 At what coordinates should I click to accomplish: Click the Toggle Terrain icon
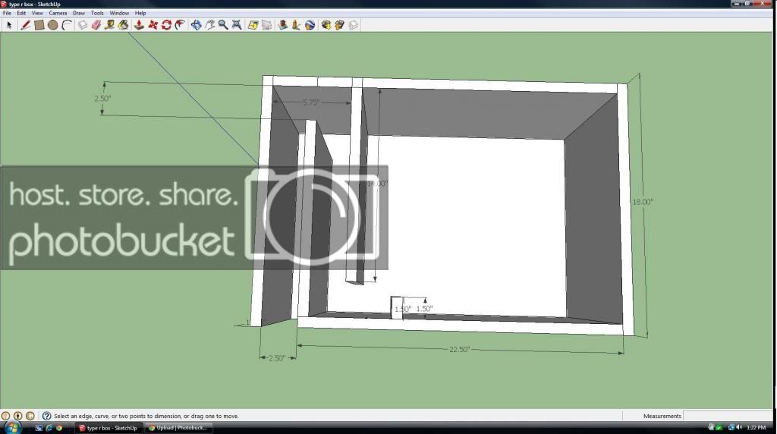point(266,25)
